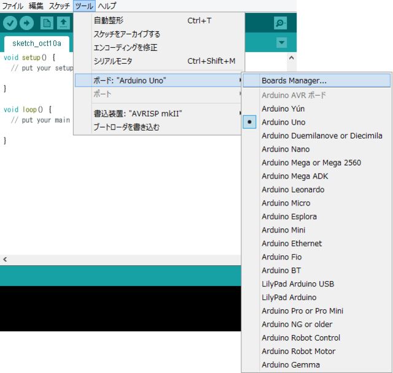Select Arduino Nano board

(x=317, y=149)
